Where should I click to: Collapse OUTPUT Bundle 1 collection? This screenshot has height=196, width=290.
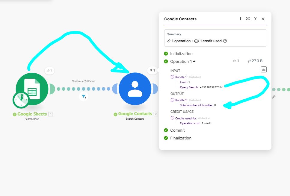172,100
